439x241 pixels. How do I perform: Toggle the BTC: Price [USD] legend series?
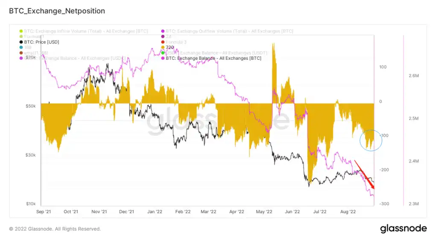[39, 42]
